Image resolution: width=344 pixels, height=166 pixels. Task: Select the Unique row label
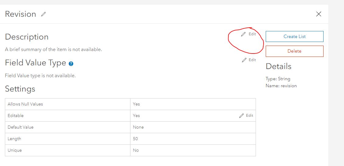pyautogui.click(x=15, y=150)
